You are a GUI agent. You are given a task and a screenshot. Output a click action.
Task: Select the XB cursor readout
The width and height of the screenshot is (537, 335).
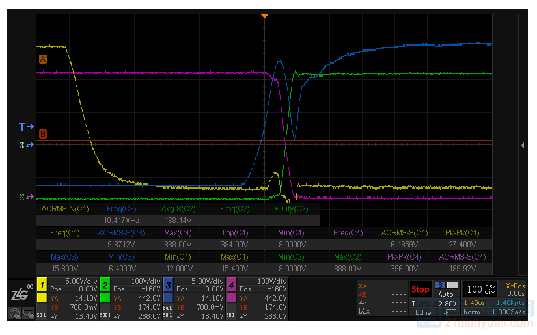[x=382, y=294]
